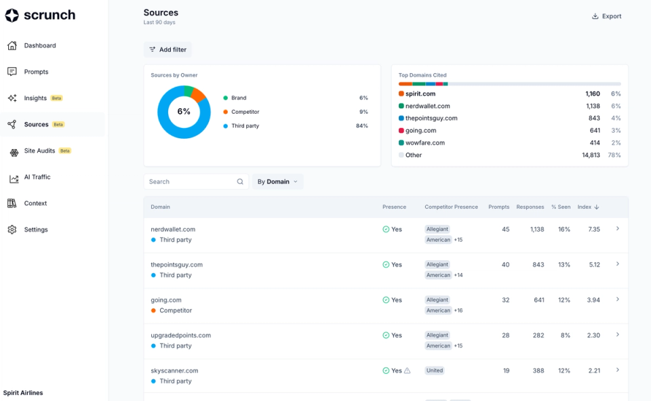The height and width of the screenshot is (401, 651).
Task: Sort by the Prompts column header
Action: (x=498, y=207)
